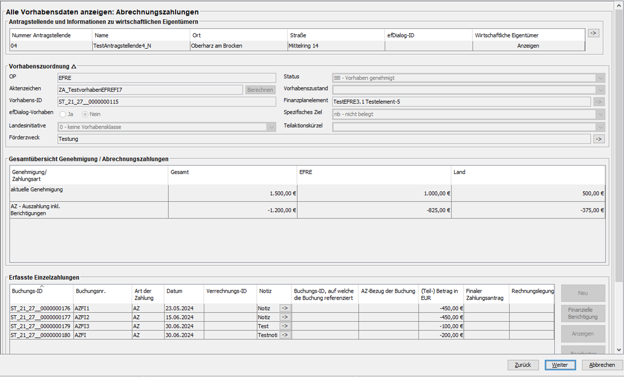624x377 pixels.
Task: Click arrow button beside applicant table
Action: coord(593,33)
